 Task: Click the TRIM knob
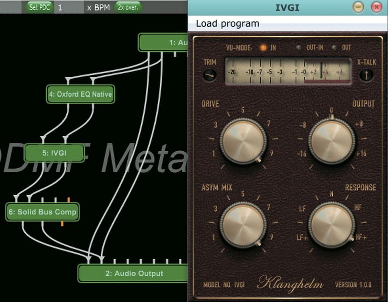click(x=210, y=75)
